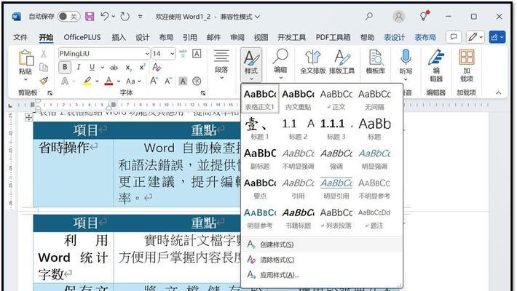Switch to the 表设计 tab
The width and height of the screenshot is (517, 291).
pyautogui.click(x=395, y=38)
